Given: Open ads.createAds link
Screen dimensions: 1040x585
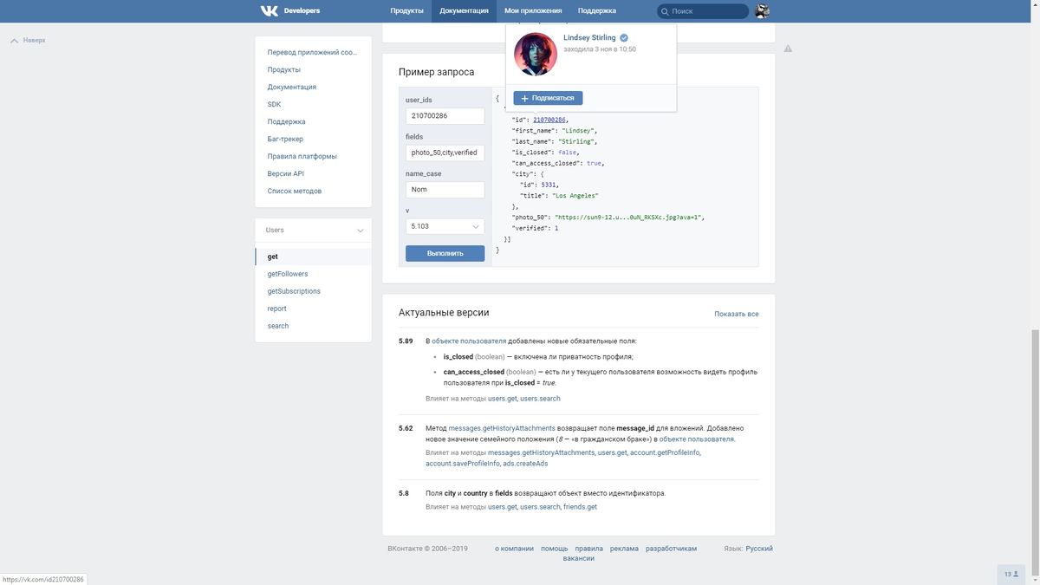Looking at the screenshot, I should 525,464.
